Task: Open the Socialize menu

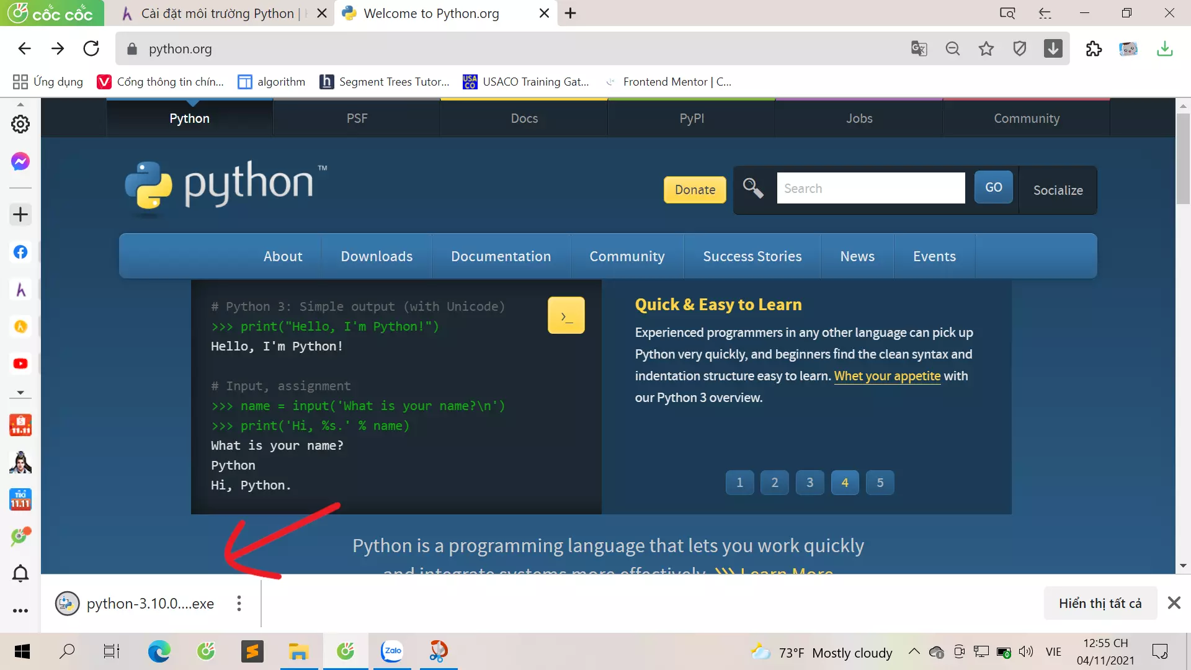Action: click(1058, 190)
